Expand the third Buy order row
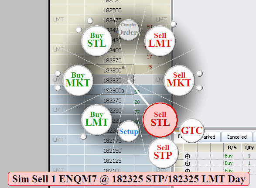The height and width of the screenshot is (188, 256). 188,171
